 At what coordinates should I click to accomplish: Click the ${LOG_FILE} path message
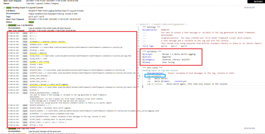pyautogui.click(x=80, y=56)
